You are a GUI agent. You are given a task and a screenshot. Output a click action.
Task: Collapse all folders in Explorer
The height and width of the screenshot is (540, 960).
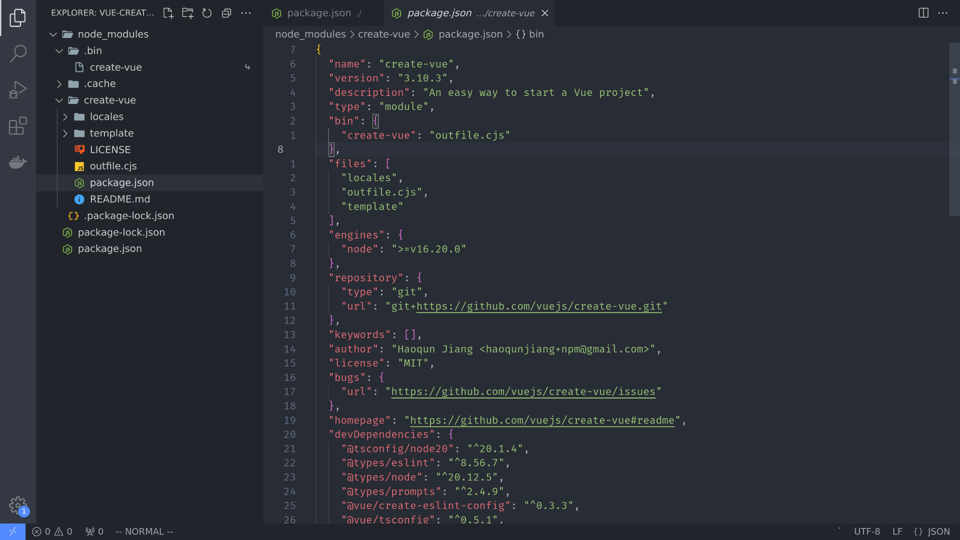(x=226, y=13)
